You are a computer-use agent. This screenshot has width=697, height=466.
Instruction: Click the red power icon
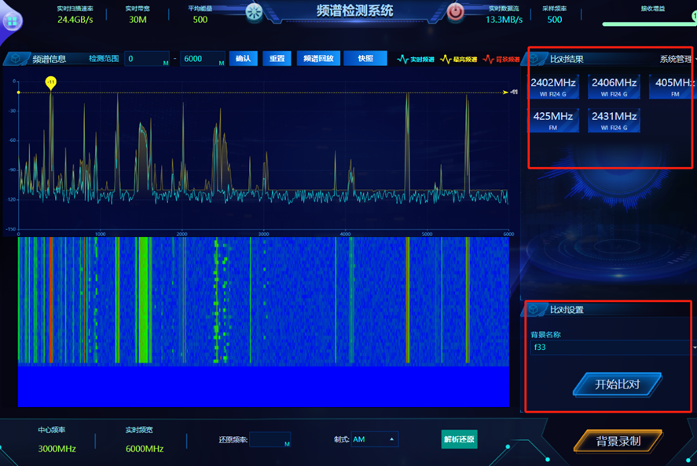pos(455,12)
